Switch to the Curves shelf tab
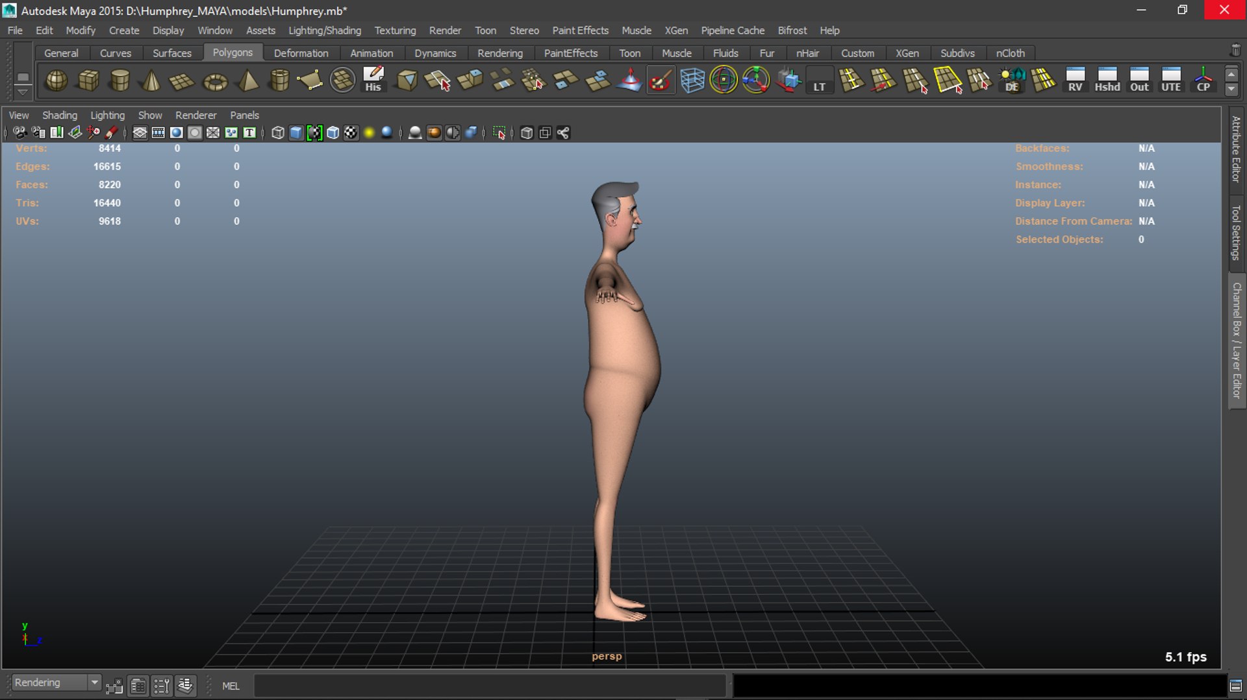This screenshot has height=700, width=1247. tap(116, 53)
